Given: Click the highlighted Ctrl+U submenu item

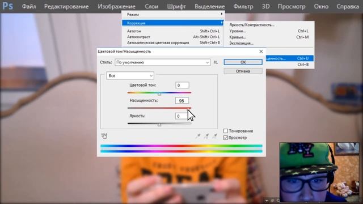Looking at the screenshot, I should [290, 58].
